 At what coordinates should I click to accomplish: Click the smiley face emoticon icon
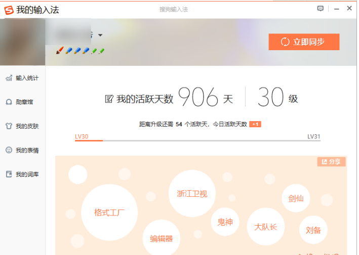[x=9, y=150]
